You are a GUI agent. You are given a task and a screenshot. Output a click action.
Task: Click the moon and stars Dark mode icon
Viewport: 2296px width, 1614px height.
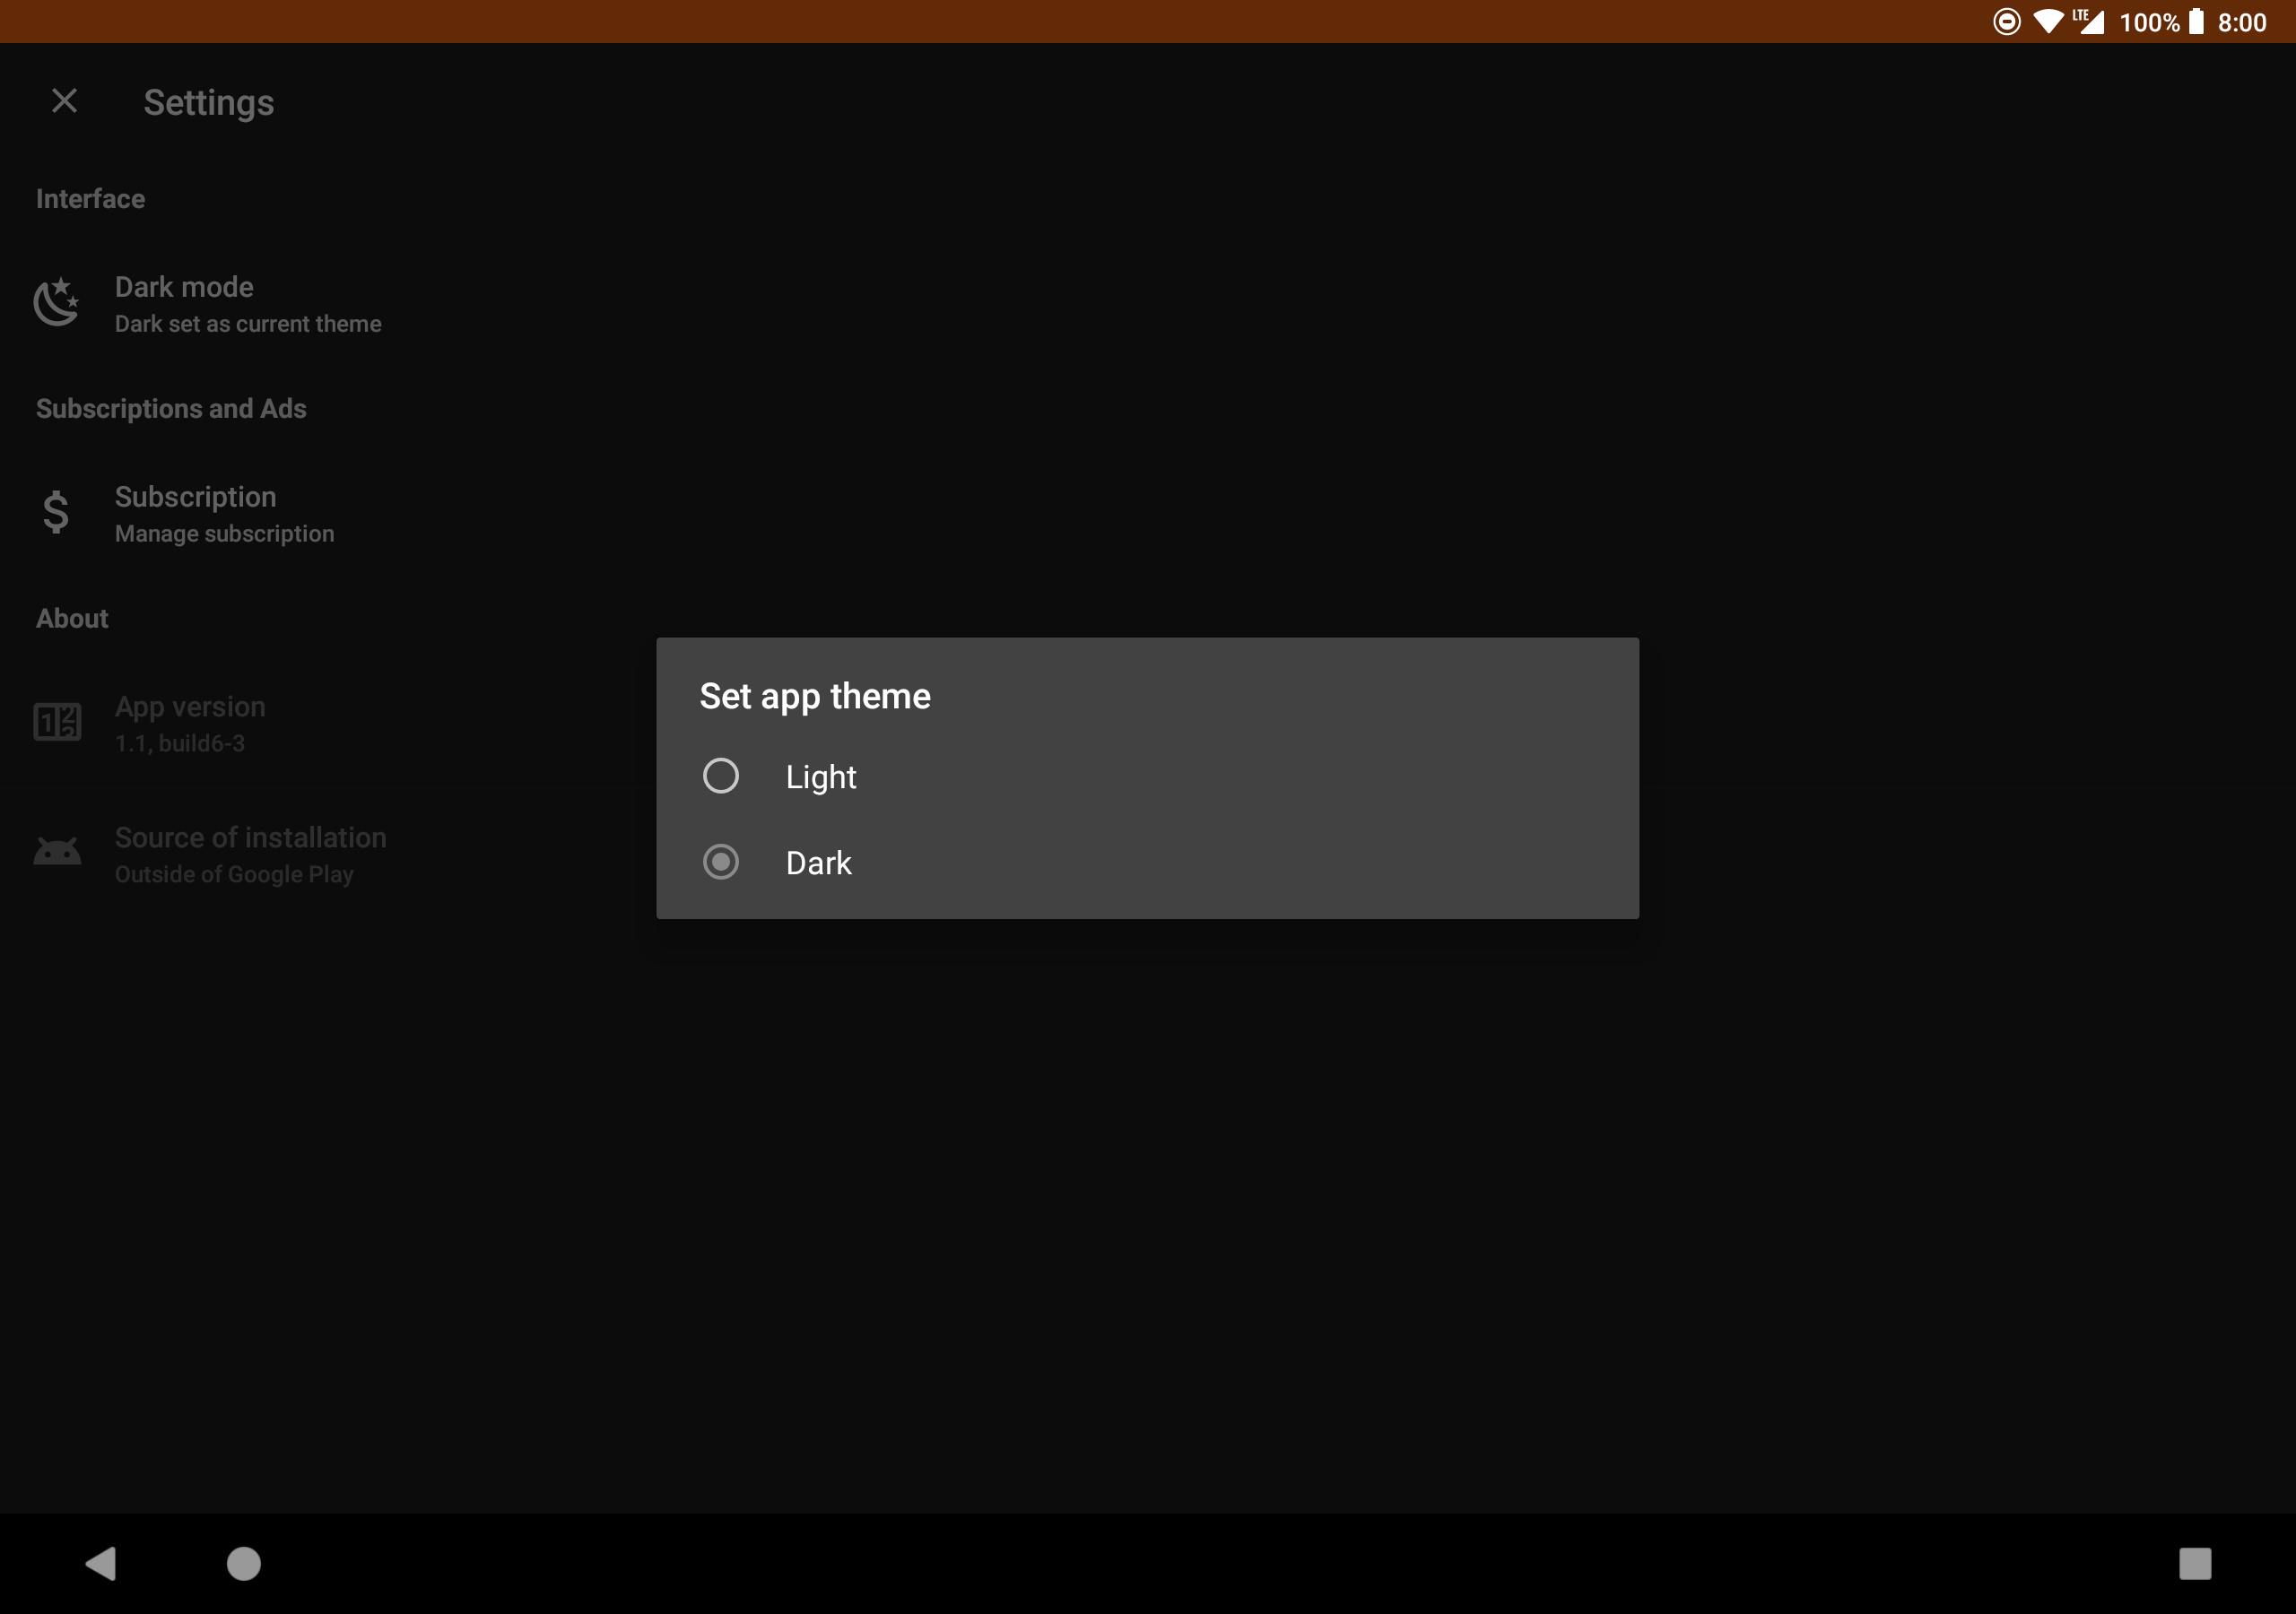tap(57, 302)
